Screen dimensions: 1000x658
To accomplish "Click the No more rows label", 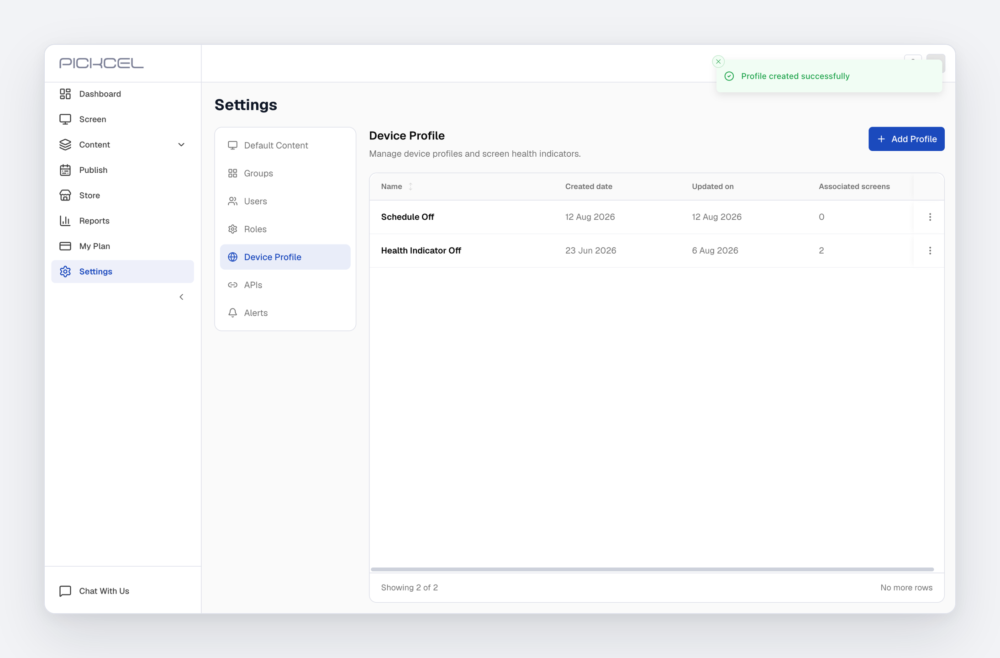I will 906,588.
